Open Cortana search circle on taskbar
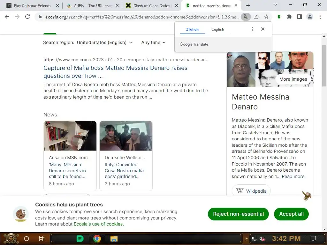The width and height of the screenshot is (327, 245). click(27, 239)
